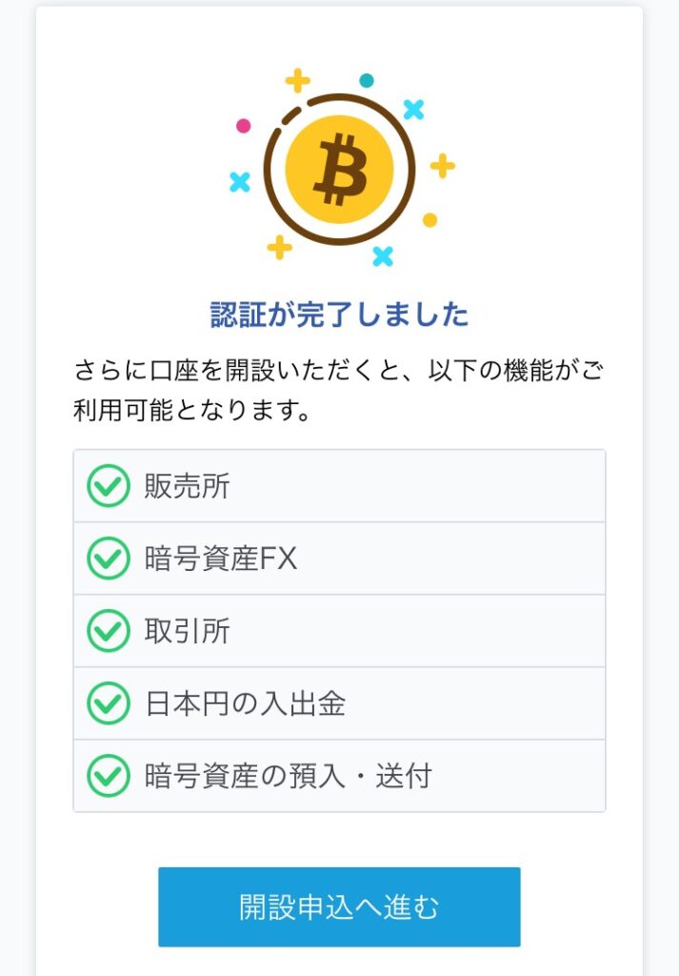Viewport: 679px width, 976px height.
Task: Click the yellow plus sparkle right of coin
Action: pyautogui.click(x=443, y=166)
